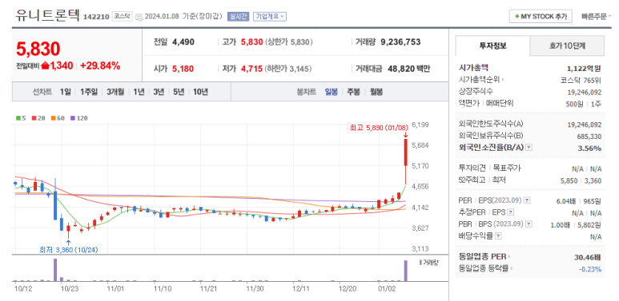Image resolution: width=619 pixels, height=301 pixels.
Task: Click the 저가 value 4,715
Action: (251, 69)
